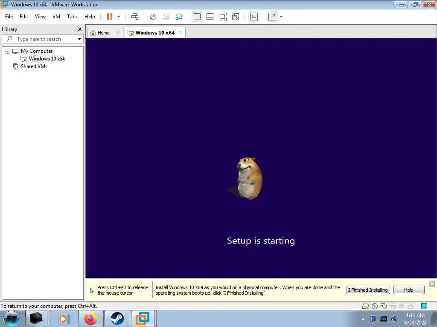Open the stretch display dropdown arrow
The width and height of the screenshot is (437, 327).
coord(281,17)
